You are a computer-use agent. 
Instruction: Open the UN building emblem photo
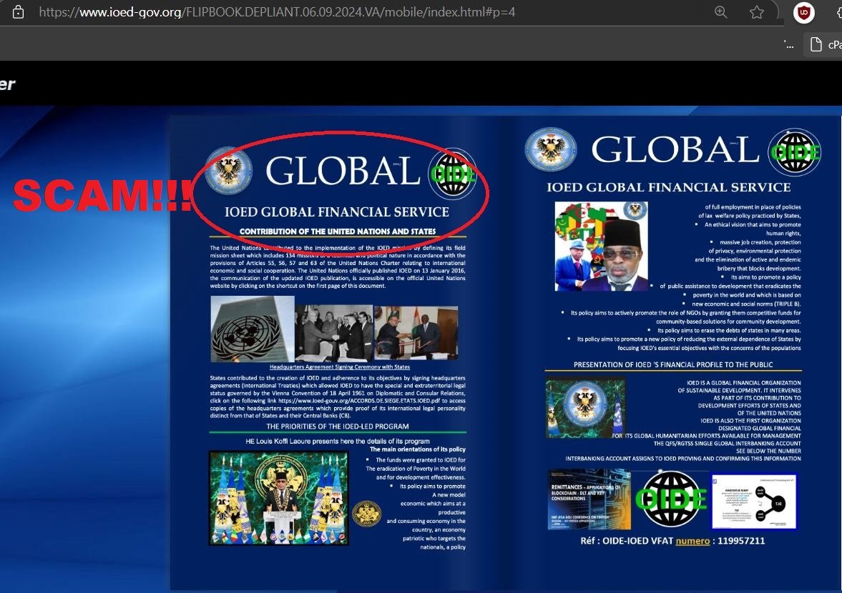(252, 328)
